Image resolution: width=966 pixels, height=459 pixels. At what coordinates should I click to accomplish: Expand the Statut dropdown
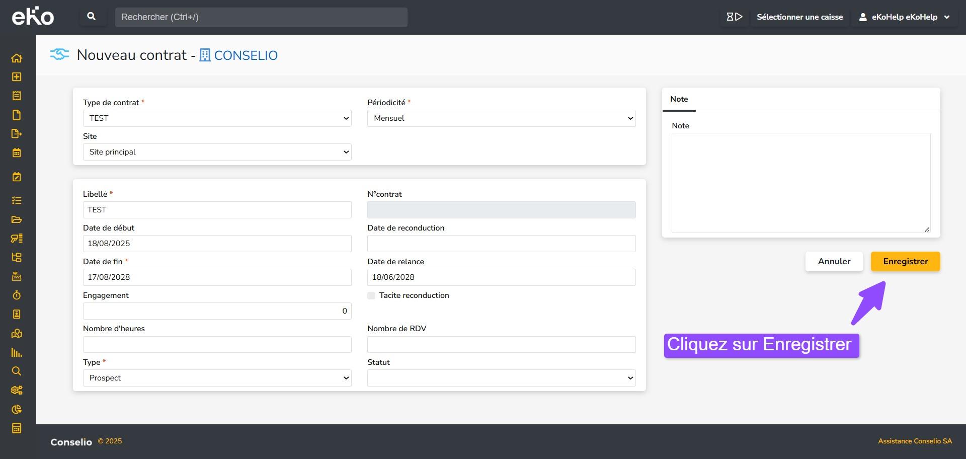pos(501,378)
